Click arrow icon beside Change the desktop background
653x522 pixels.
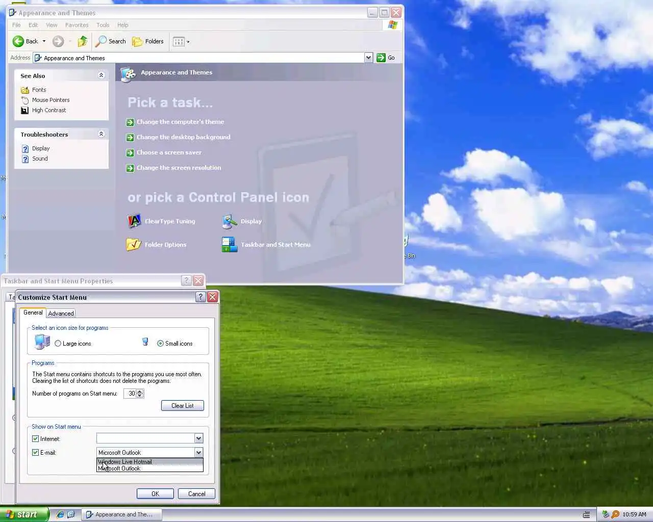[x=130, y=138]
